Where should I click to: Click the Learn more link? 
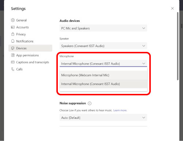(x=120, y=110)
